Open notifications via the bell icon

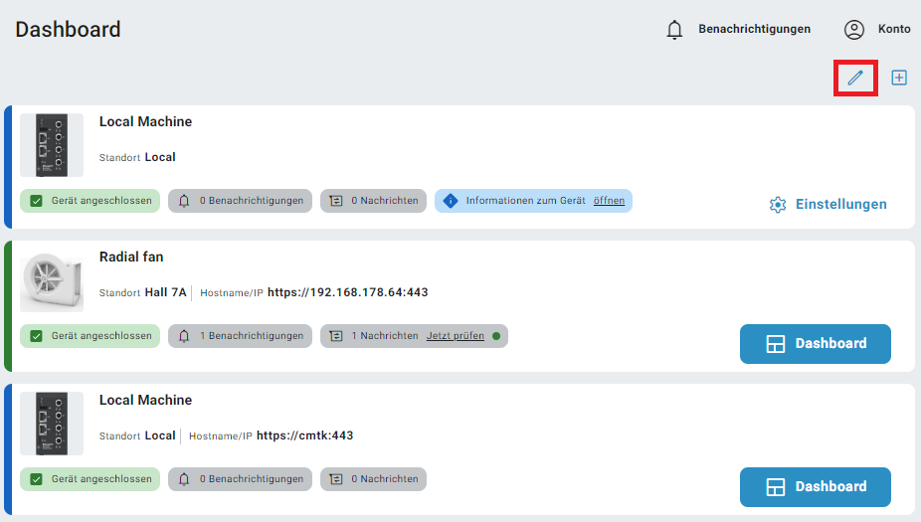click(674, 30)
